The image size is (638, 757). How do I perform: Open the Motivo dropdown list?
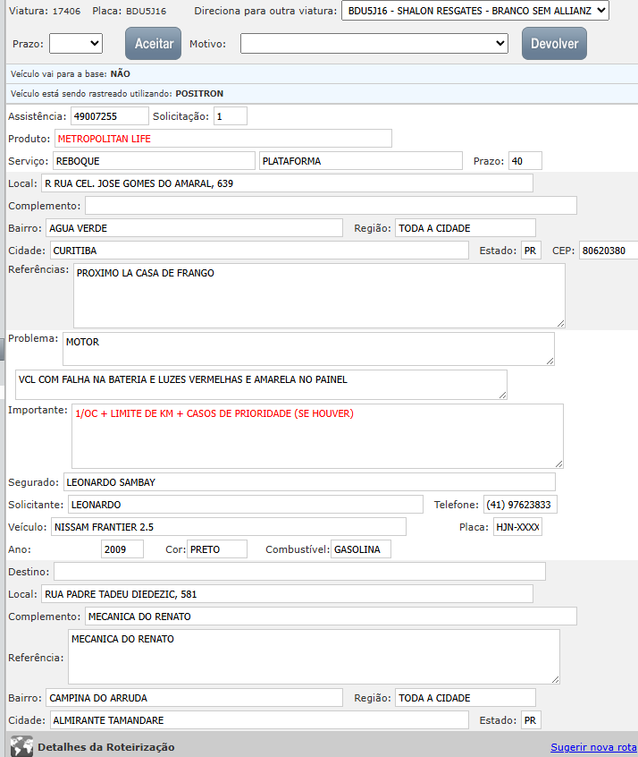(x=374, y=43)
